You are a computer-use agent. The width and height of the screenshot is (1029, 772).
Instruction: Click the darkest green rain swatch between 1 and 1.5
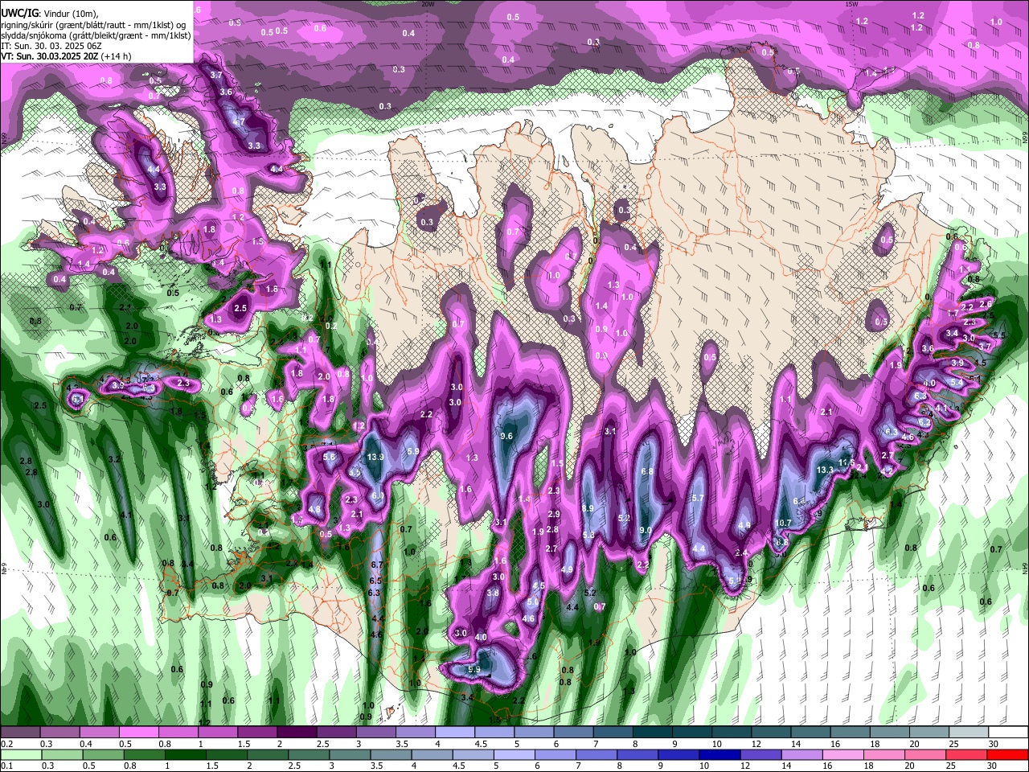click(185, 754)
